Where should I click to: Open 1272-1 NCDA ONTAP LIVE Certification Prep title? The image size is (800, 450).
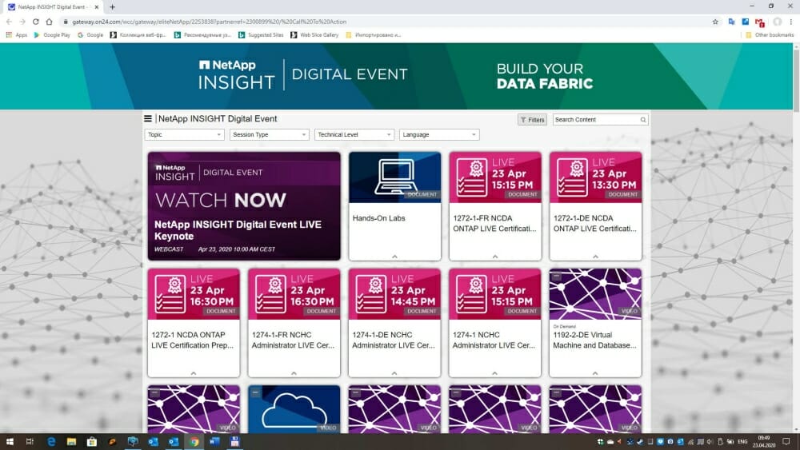pos(192,340)
